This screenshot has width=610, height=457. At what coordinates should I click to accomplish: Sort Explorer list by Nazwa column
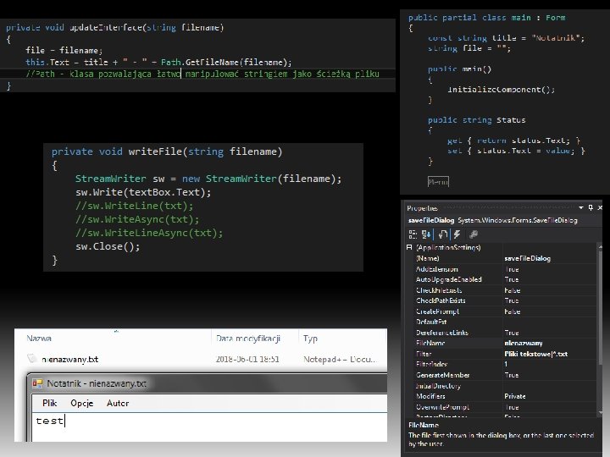(x=39, y=338)
